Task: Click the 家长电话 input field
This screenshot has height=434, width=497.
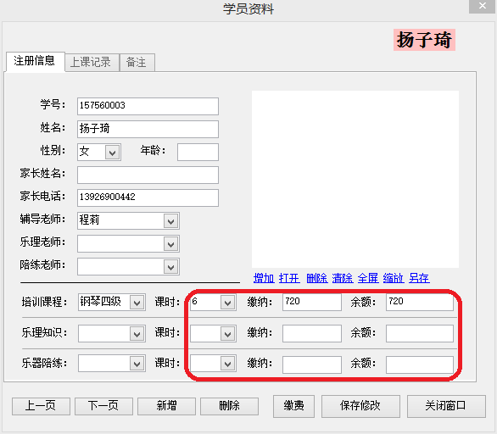Action: 148,198
